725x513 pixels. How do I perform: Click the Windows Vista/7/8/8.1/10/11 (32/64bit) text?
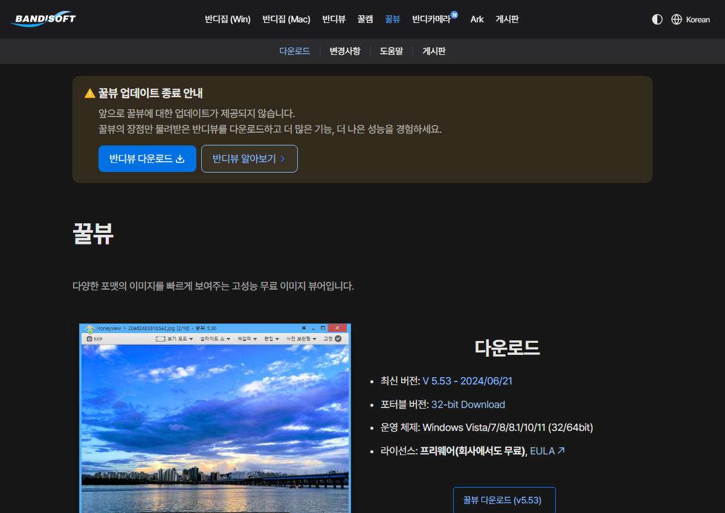click(x=507, y=427)
